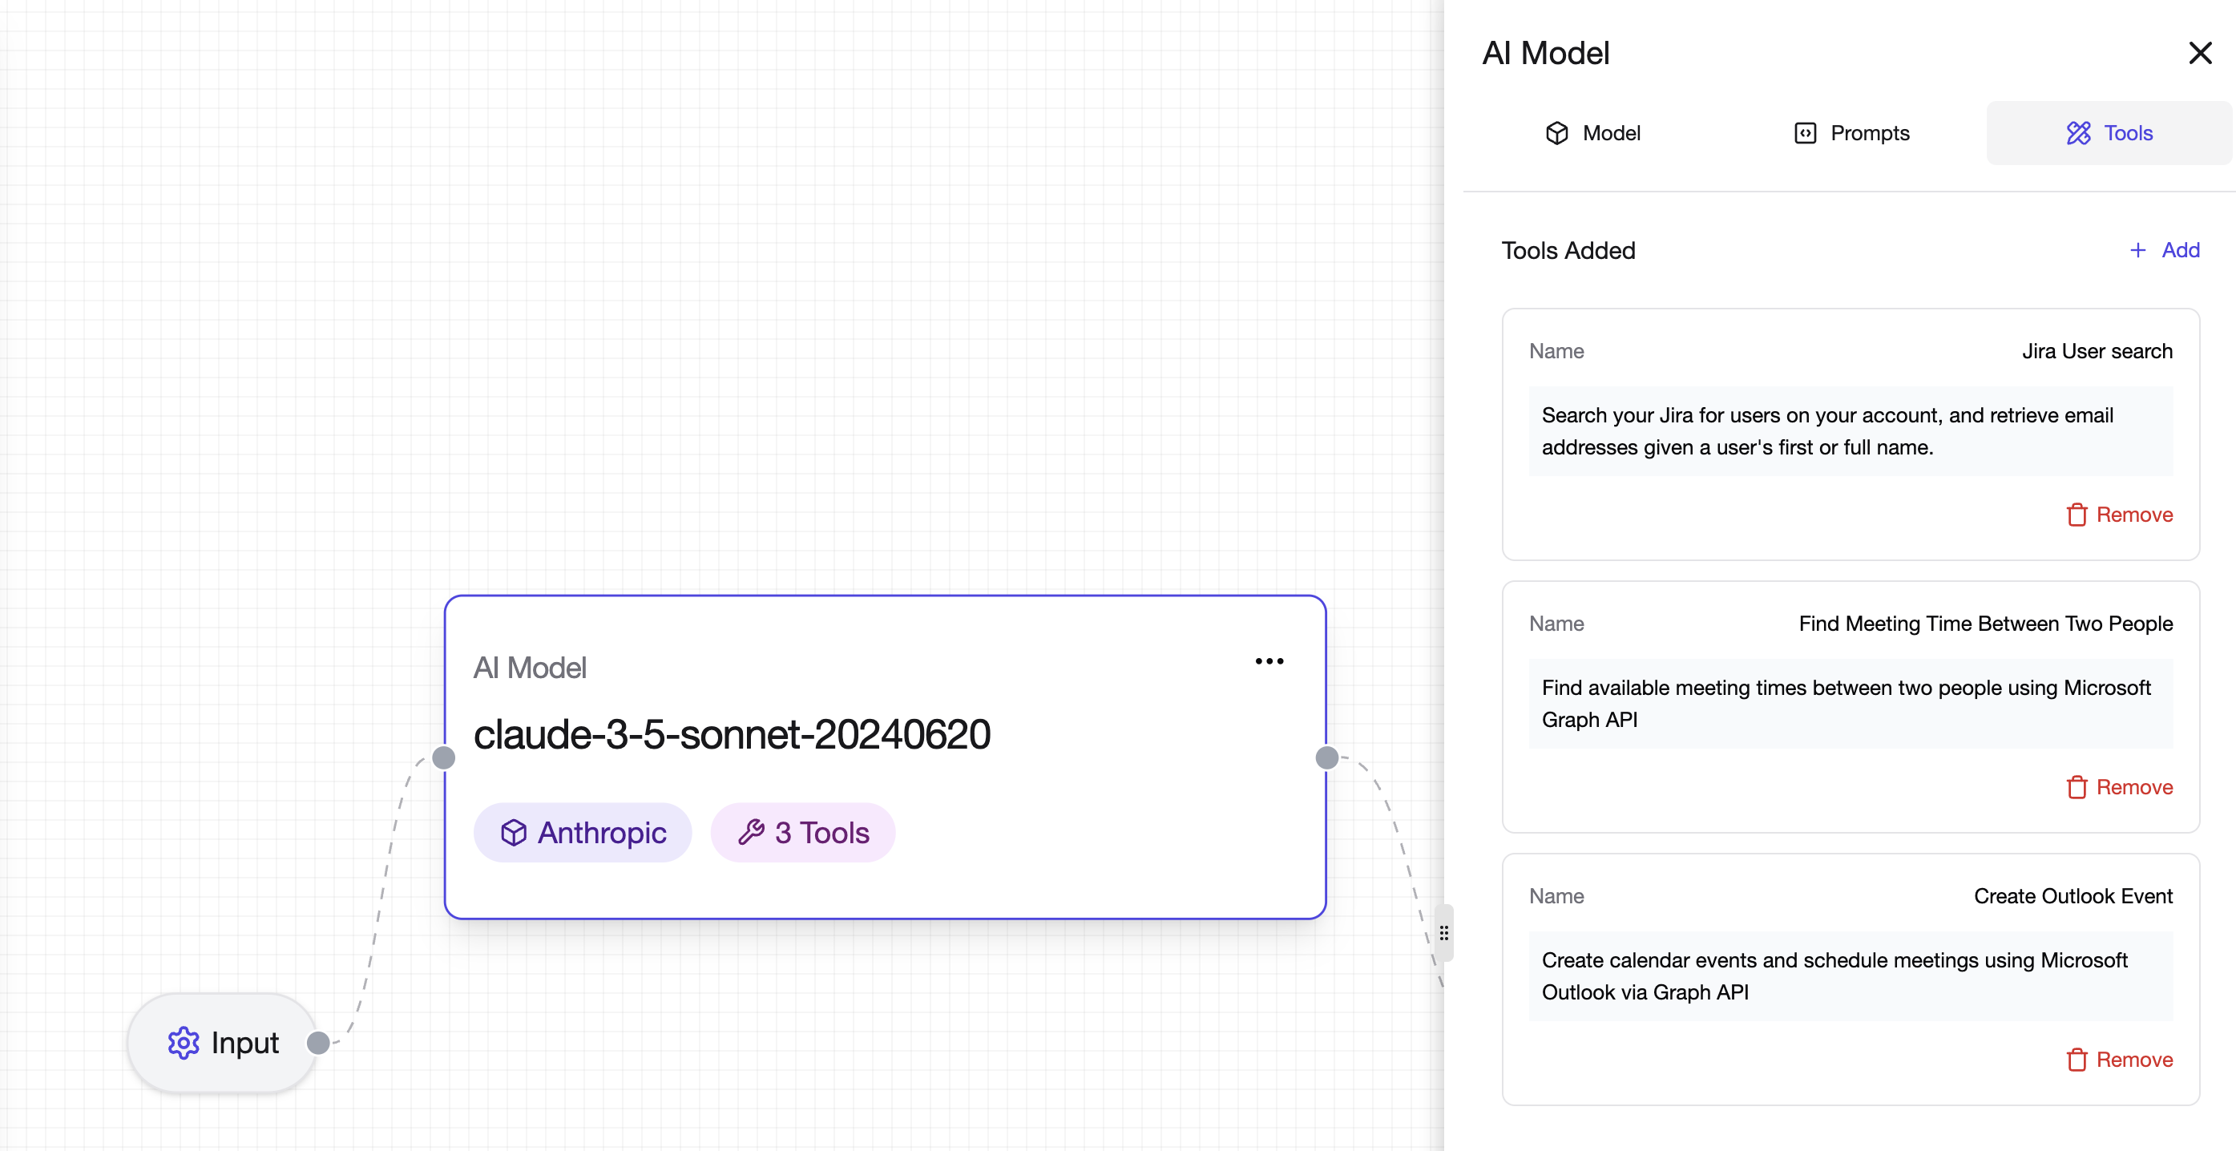Click trash icon in Jira User search card
The height and width of the screenshot is (1151, 2236).
2077,515
